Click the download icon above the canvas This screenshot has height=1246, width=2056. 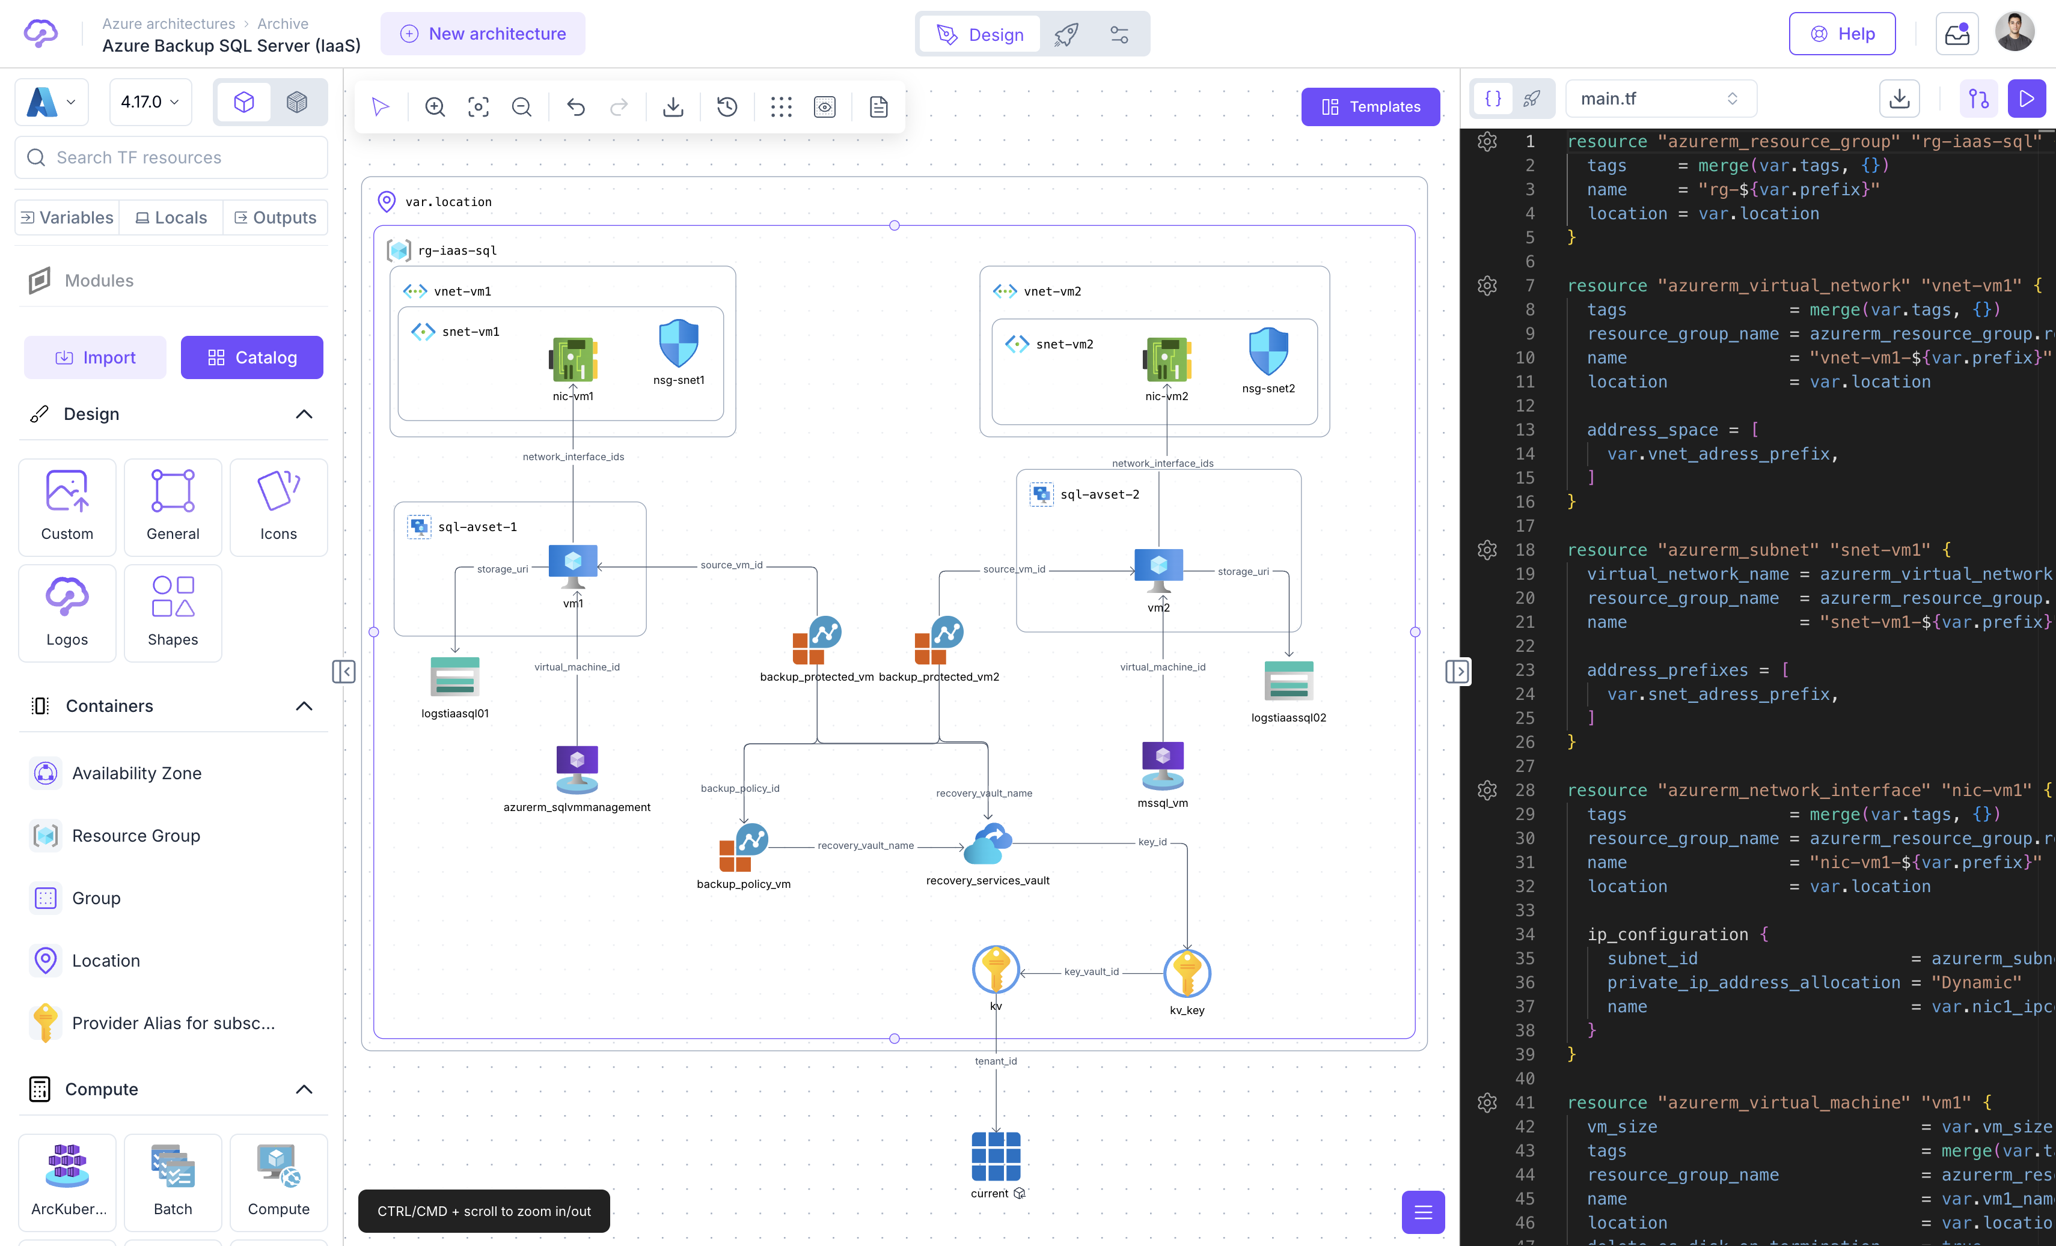[x=673, y=107]
